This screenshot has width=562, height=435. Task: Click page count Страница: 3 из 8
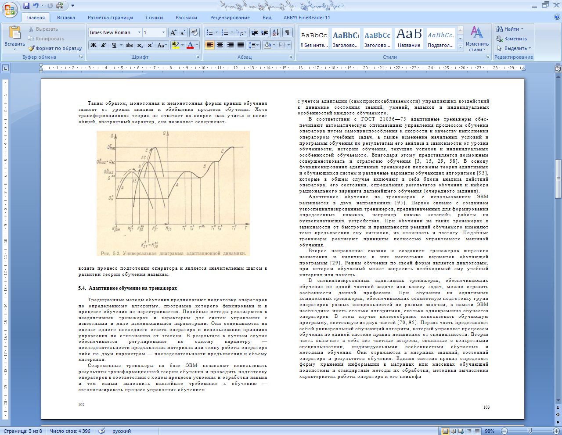pyautogui.click(x=23, y=431)
